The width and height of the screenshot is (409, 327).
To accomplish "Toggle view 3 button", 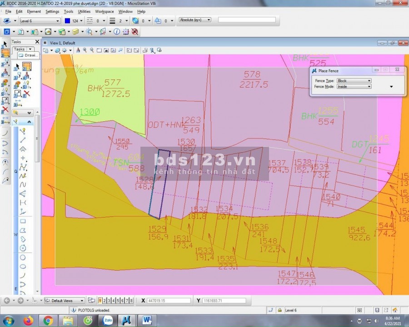I will pos(109,301).
